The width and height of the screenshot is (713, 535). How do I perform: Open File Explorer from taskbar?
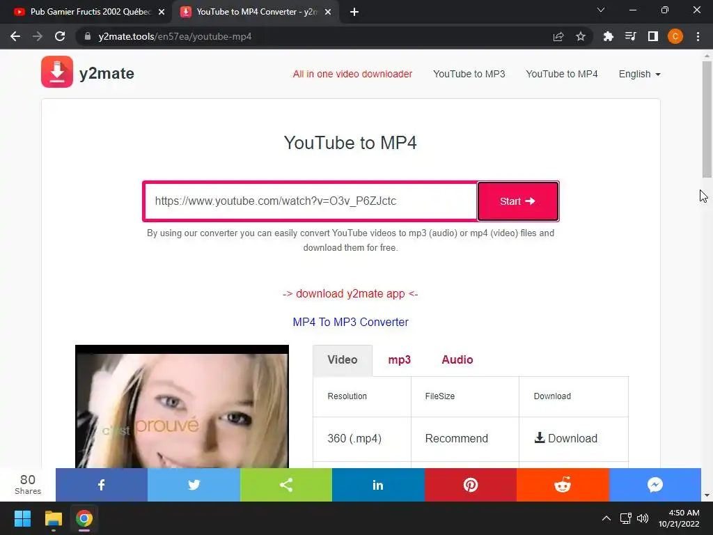tap(53, 518)
